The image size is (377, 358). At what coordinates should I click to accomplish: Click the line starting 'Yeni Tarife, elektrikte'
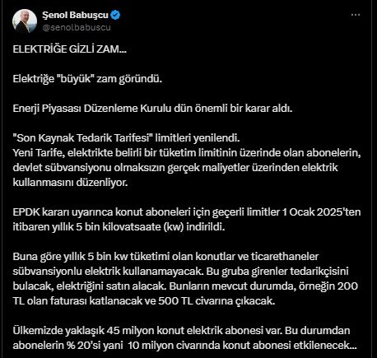(187, 153)
